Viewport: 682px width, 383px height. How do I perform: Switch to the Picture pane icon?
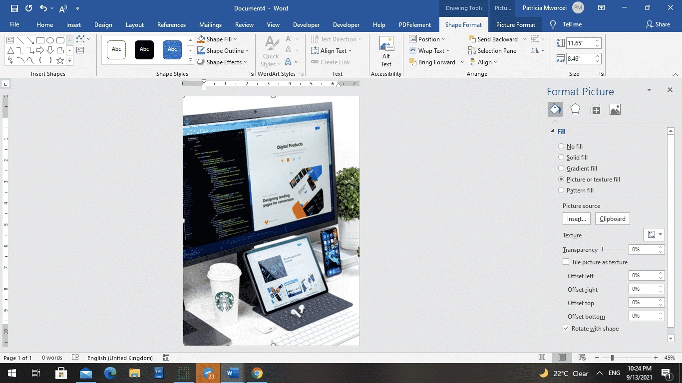(x=615, y=109)
